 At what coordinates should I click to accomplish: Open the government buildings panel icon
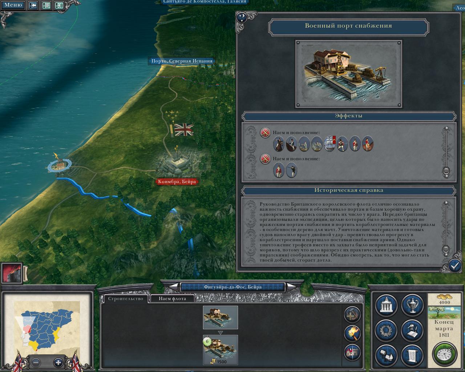(386, 306)
